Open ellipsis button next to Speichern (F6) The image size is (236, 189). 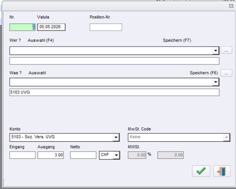(226, 73)
